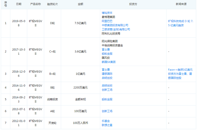Select the 中俄战略投资基金 investor text

112,45
